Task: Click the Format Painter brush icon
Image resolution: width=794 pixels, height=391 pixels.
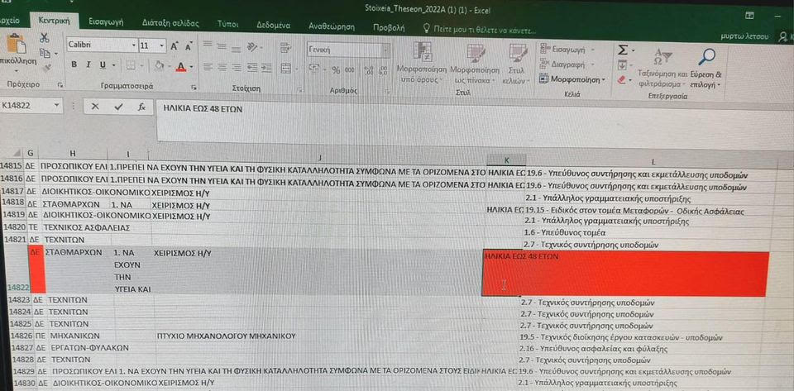Action: pyautogui.click(x=44, y=67)
